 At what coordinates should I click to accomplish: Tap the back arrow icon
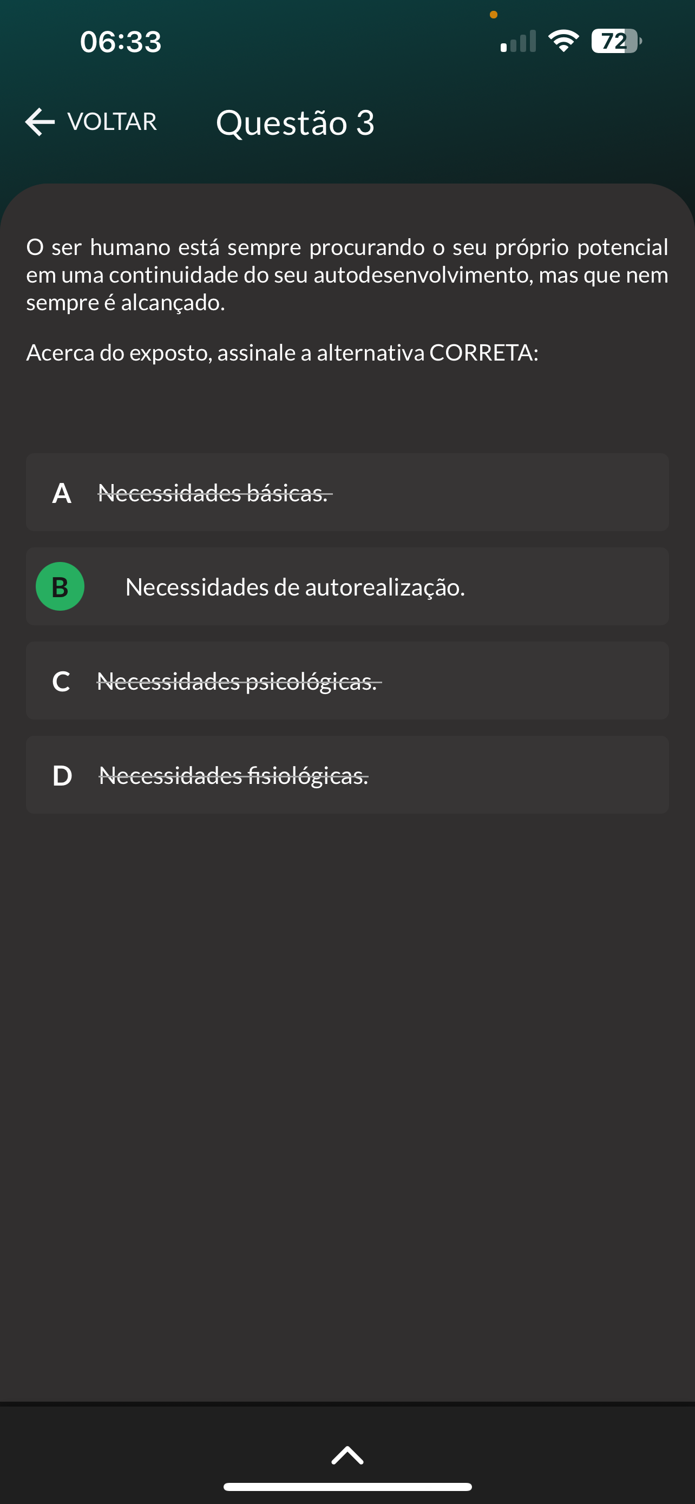pyautogui.click(x=40, y=122)
